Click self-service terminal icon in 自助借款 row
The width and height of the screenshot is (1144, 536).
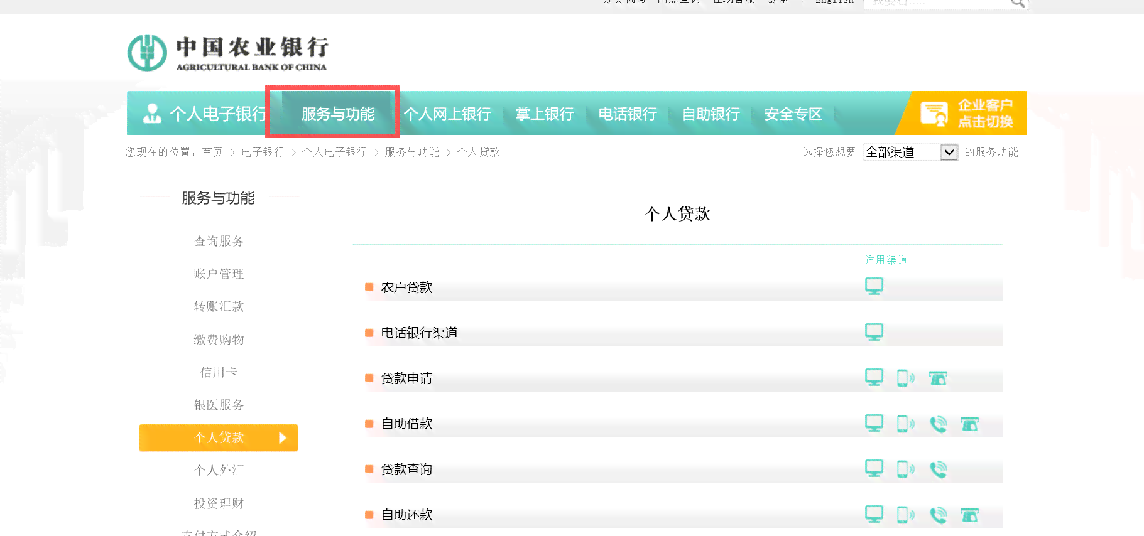click(x=970, y=424)
